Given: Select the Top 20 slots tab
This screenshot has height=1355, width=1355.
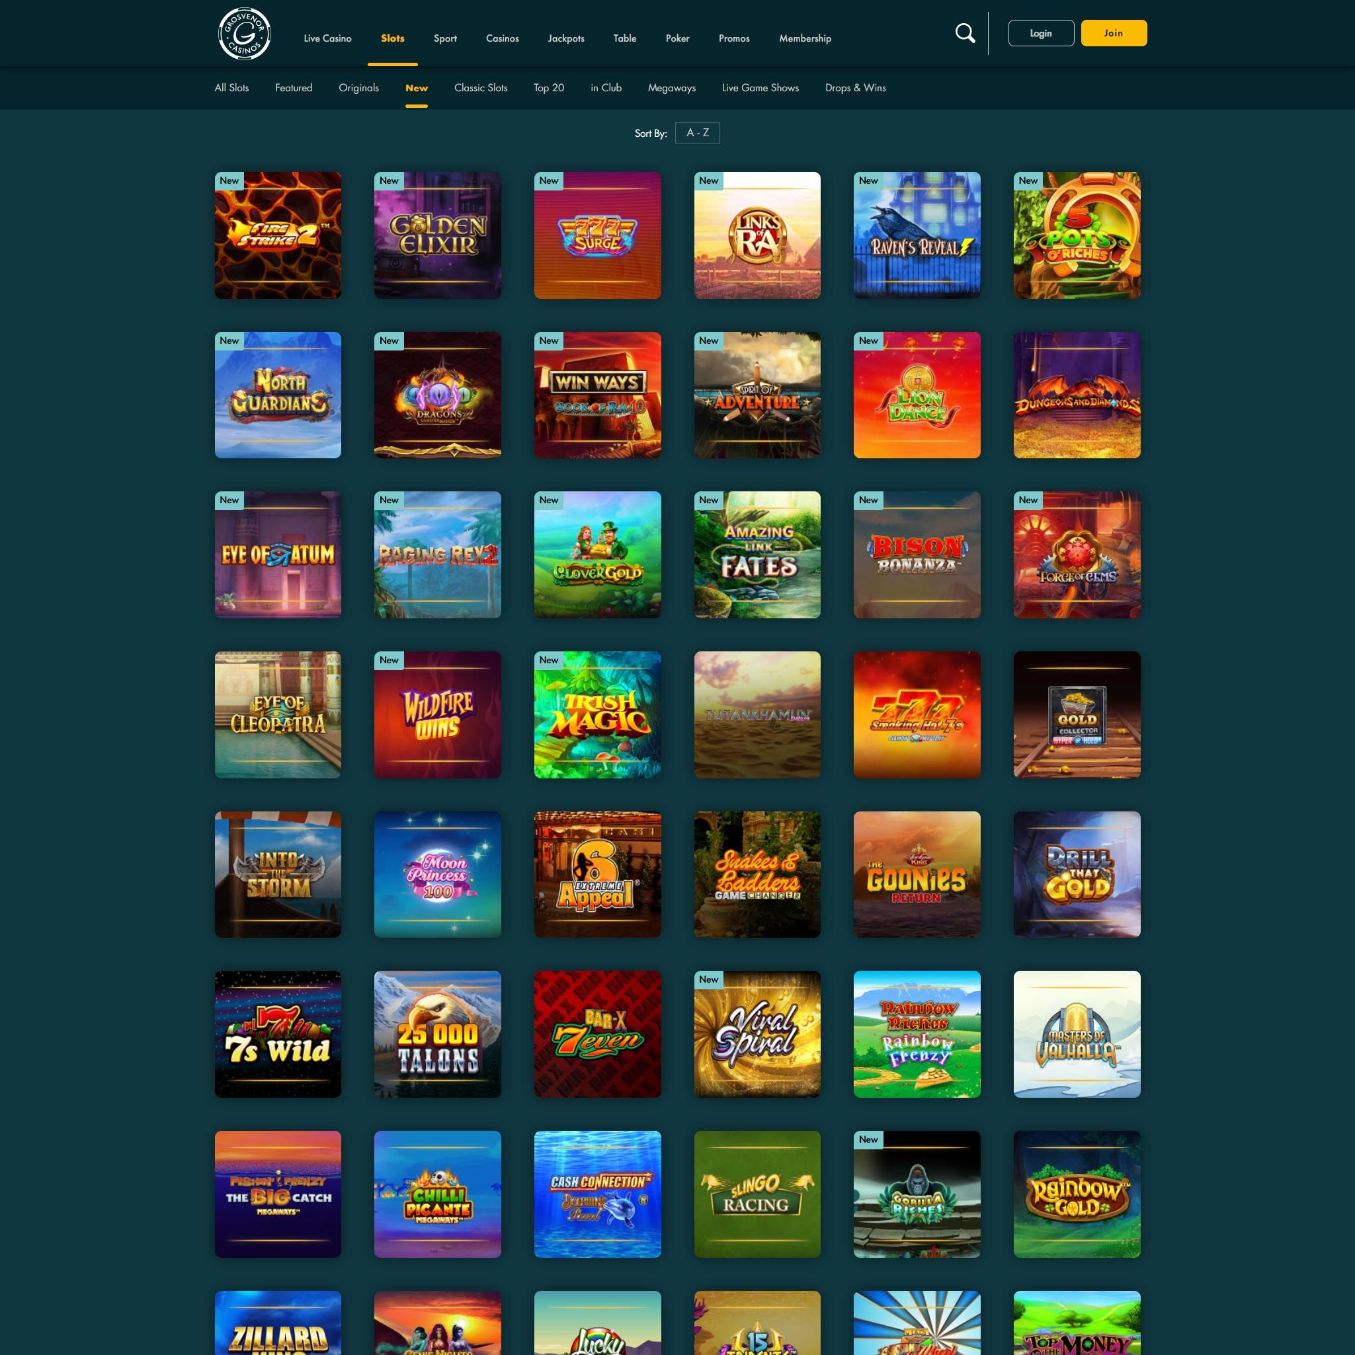Looking at the screenshot, I should (x=548, y=88).
